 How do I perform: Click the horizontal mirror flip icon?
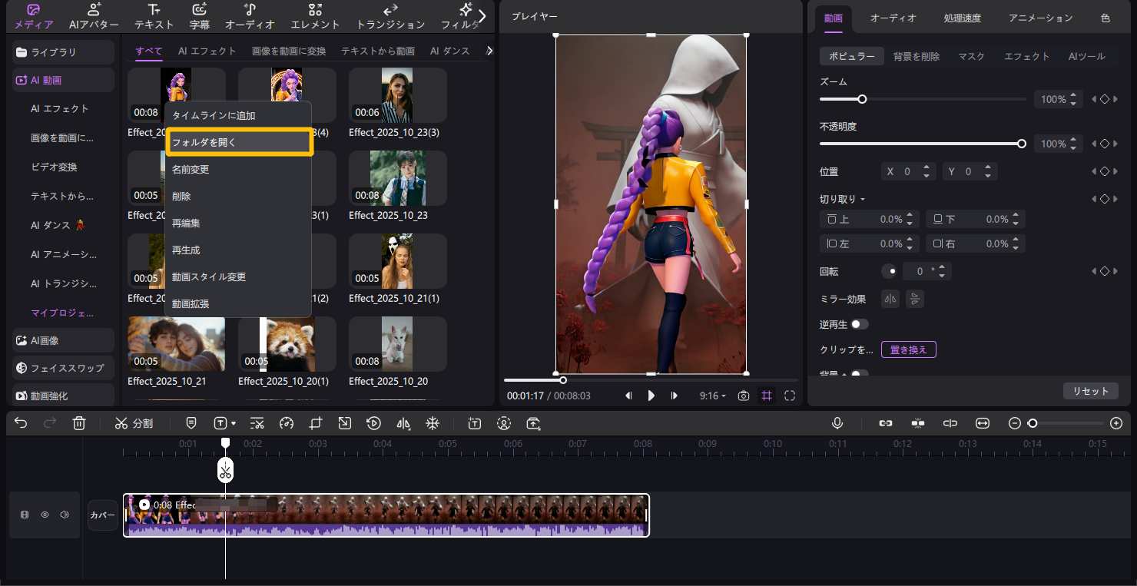coord(890,300)
